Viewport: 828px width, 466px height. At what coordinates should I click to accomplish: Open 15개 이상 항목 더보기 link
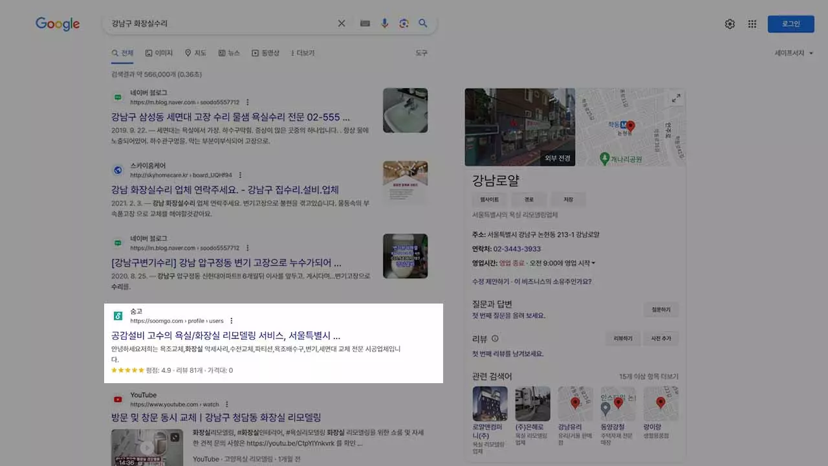(x=649, y=376)
